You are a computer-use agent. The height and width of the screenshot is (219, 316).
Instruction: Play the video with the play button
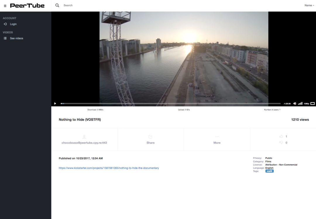[55, 104]
